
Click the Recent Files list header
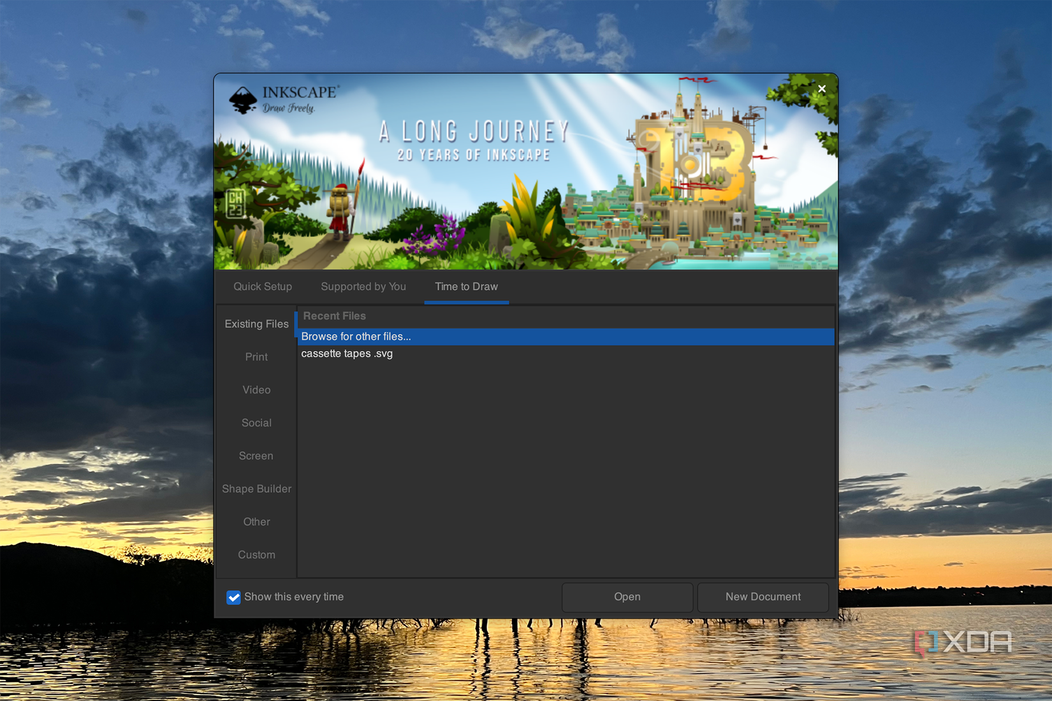pyautogui.click(x=334, y=315)
